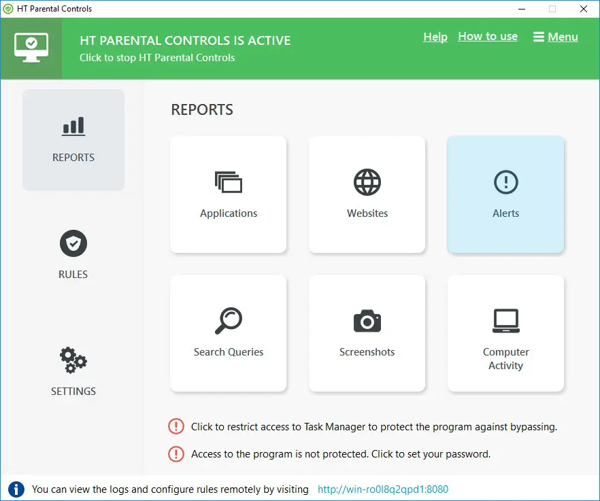Select the SETTINGS sidebar label
This screenshot has height=501, width=600.
[x=73, y=392]
